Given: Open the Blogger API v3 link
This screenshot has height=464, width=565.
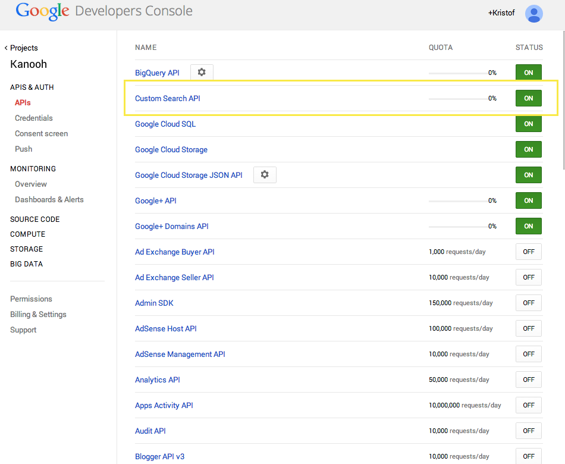Looking at the screenshot, I should pyautogui.click(x=159, y=457).
